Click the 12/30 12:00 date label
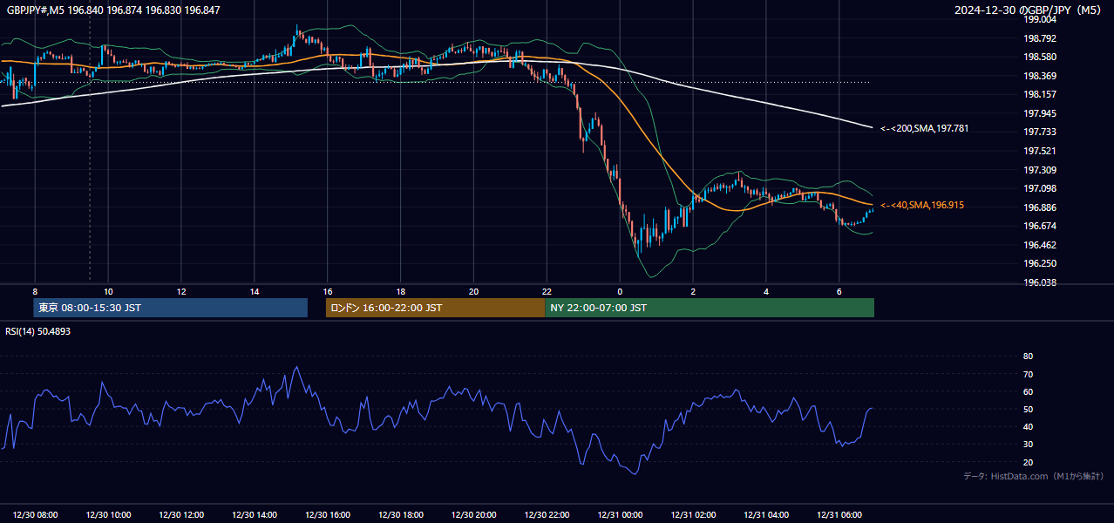The image size is (1114, 523). [181, 515]
